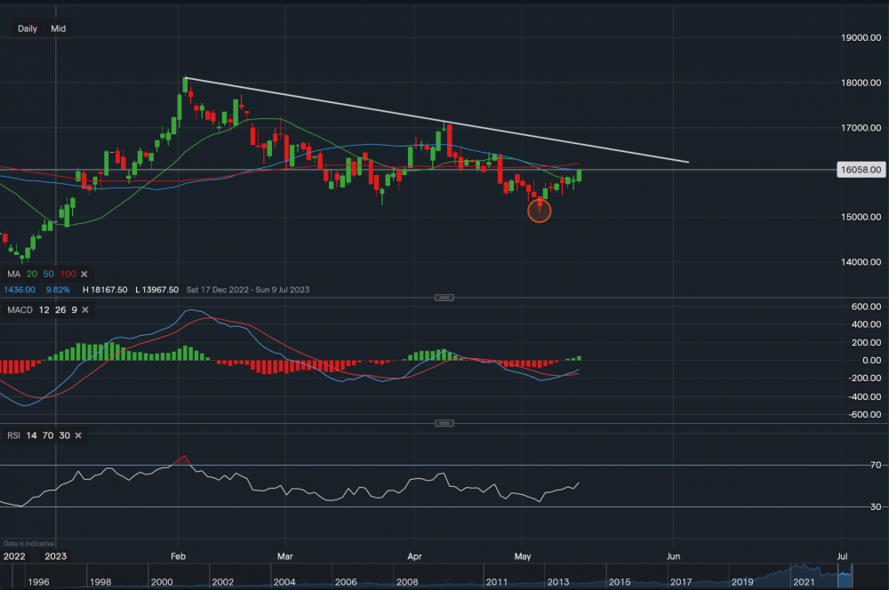Click the orange circle marker on the chart
The image size is (889, 590).
coord(540,211)
